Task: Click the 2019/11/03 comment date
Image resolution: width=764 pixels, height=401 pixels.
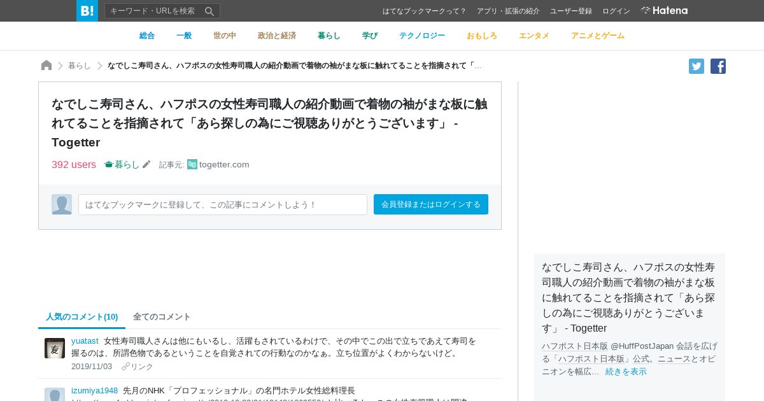Action: pos(92,367)
